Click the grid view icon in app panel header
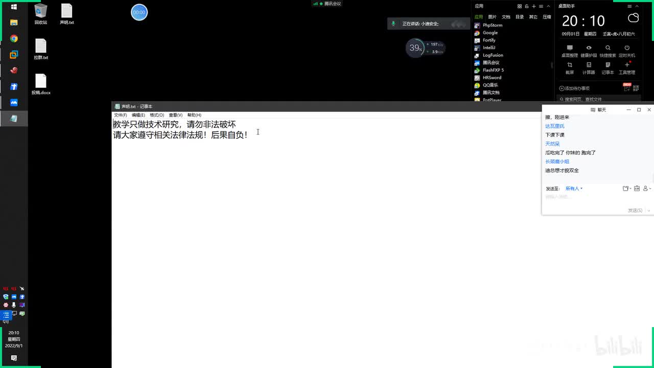654x368 pixels. coord(520,6)
